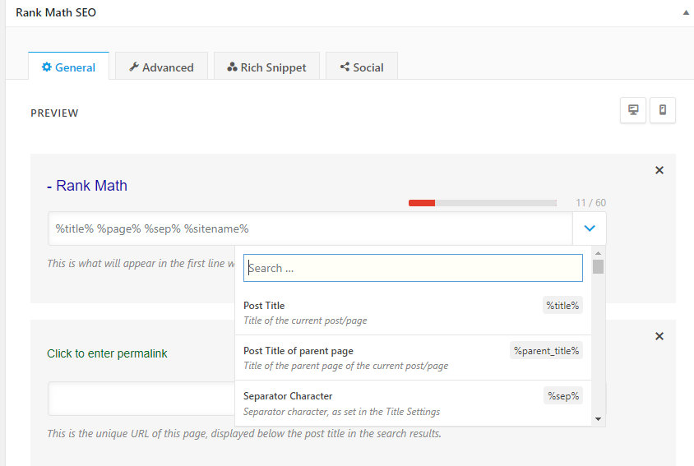Viewport: 694px width, 466px height.
Task: Close the permalink editing box
Action: coord(659,336)
